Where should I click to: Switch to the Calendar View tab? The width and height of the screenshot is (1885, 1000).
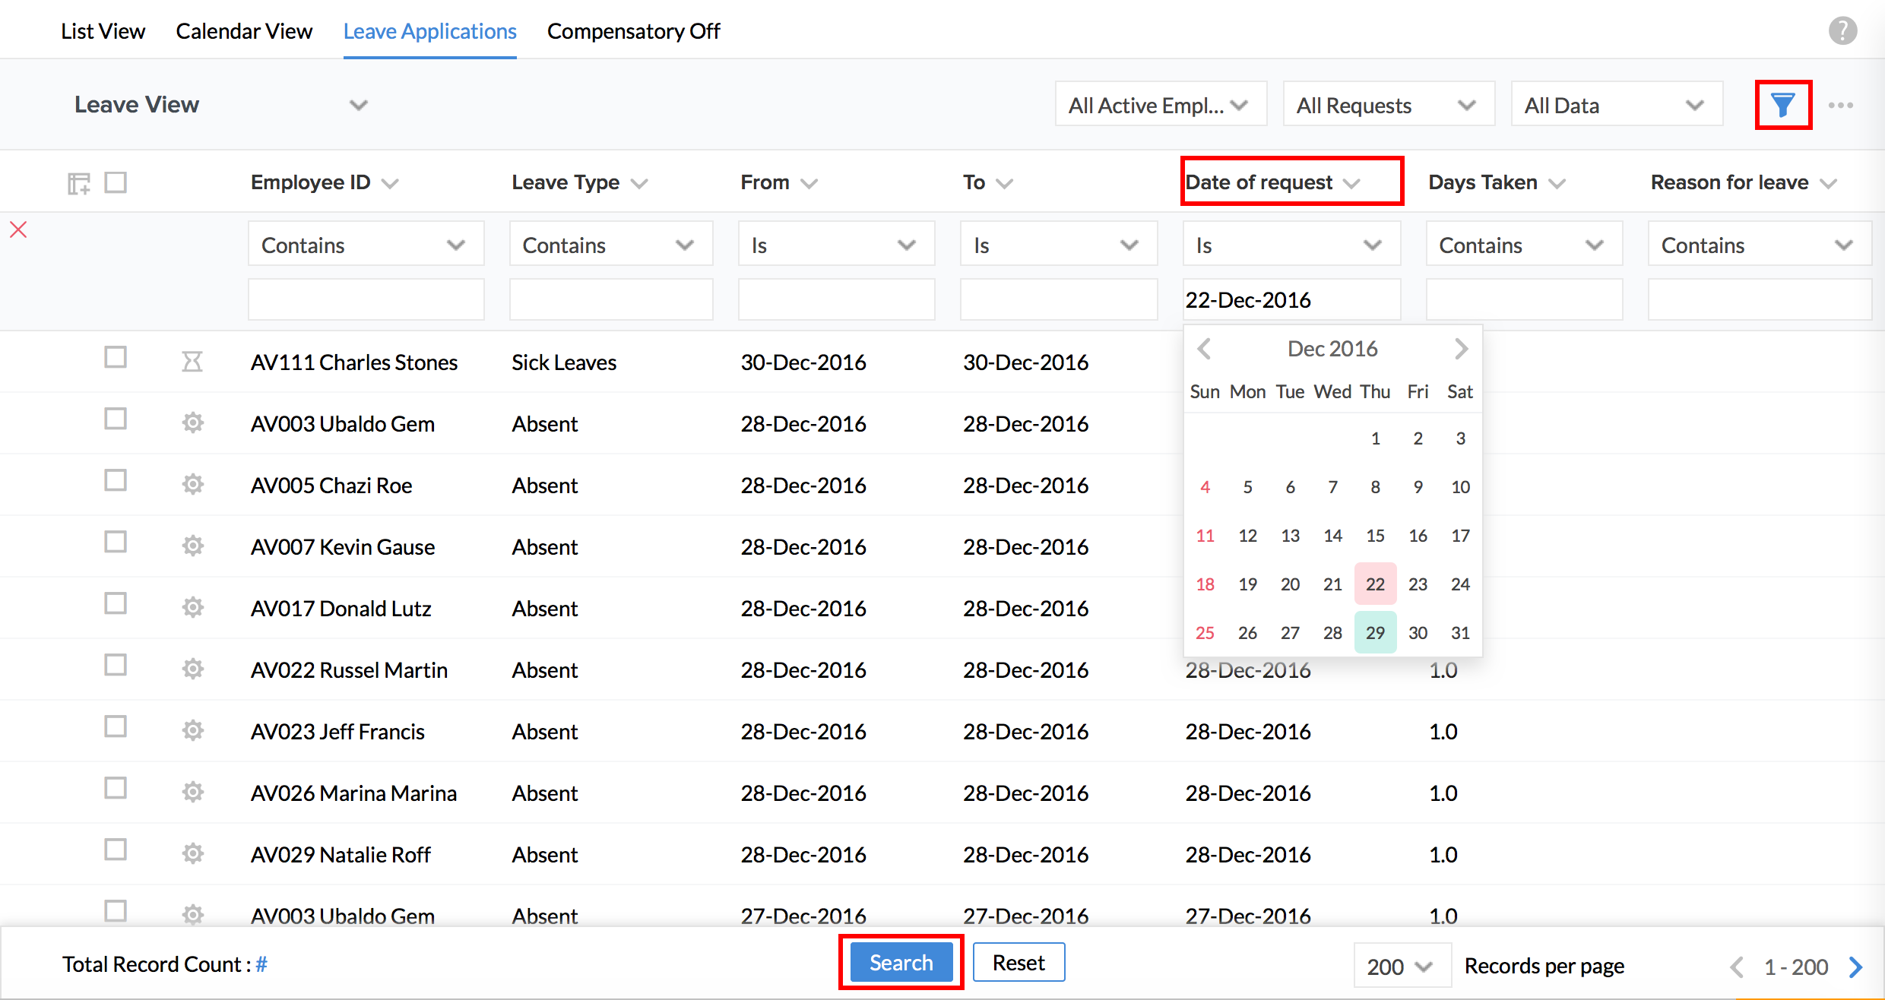(x=244, y=31)
